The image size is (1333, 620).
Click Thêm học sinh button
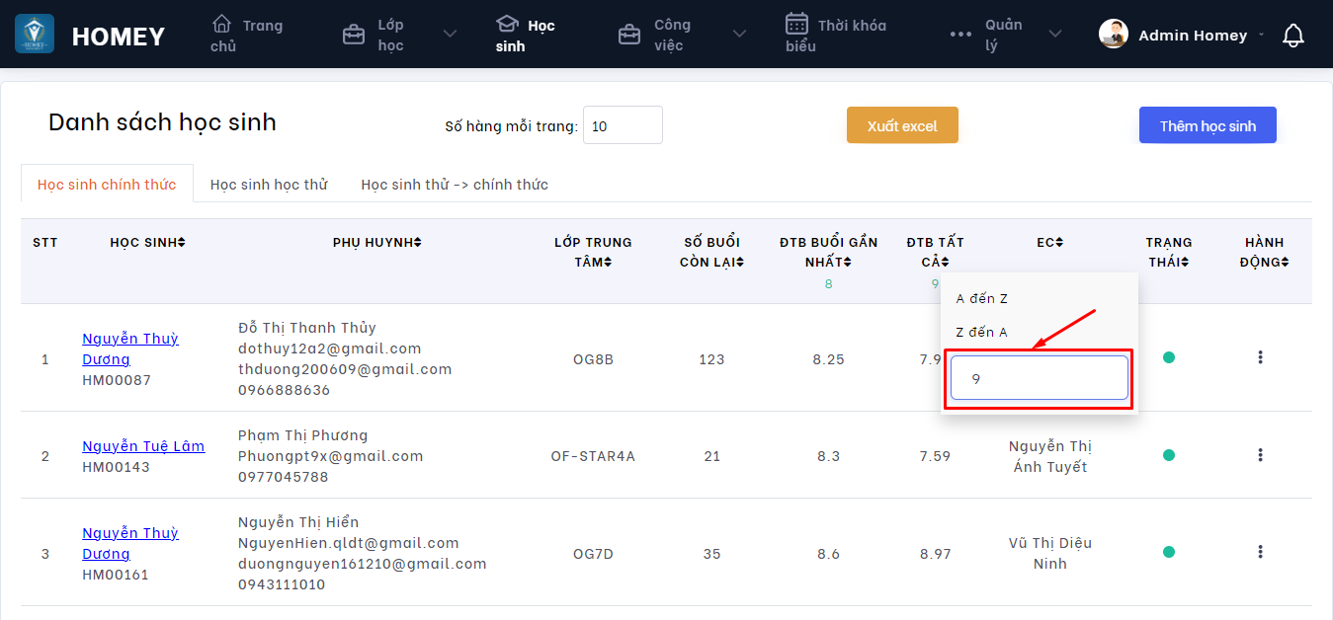pyautogui.click(x=1208, y=125)
